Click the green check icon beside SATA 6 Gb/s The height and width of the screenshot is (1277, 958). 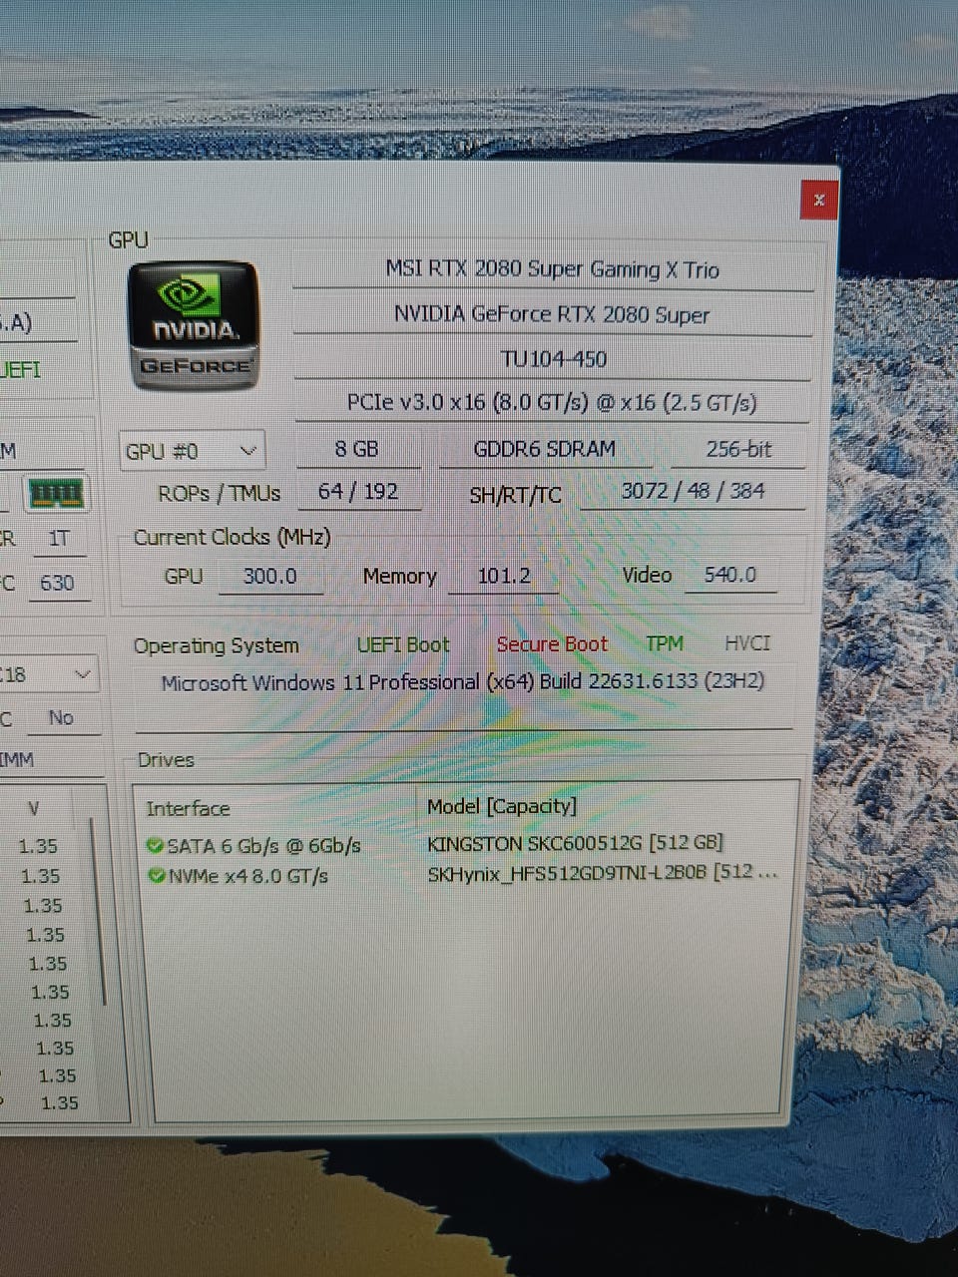155,846
